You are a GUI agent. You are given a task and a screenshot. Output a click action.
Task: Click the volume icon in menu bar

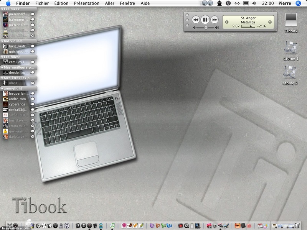point(254,3)
